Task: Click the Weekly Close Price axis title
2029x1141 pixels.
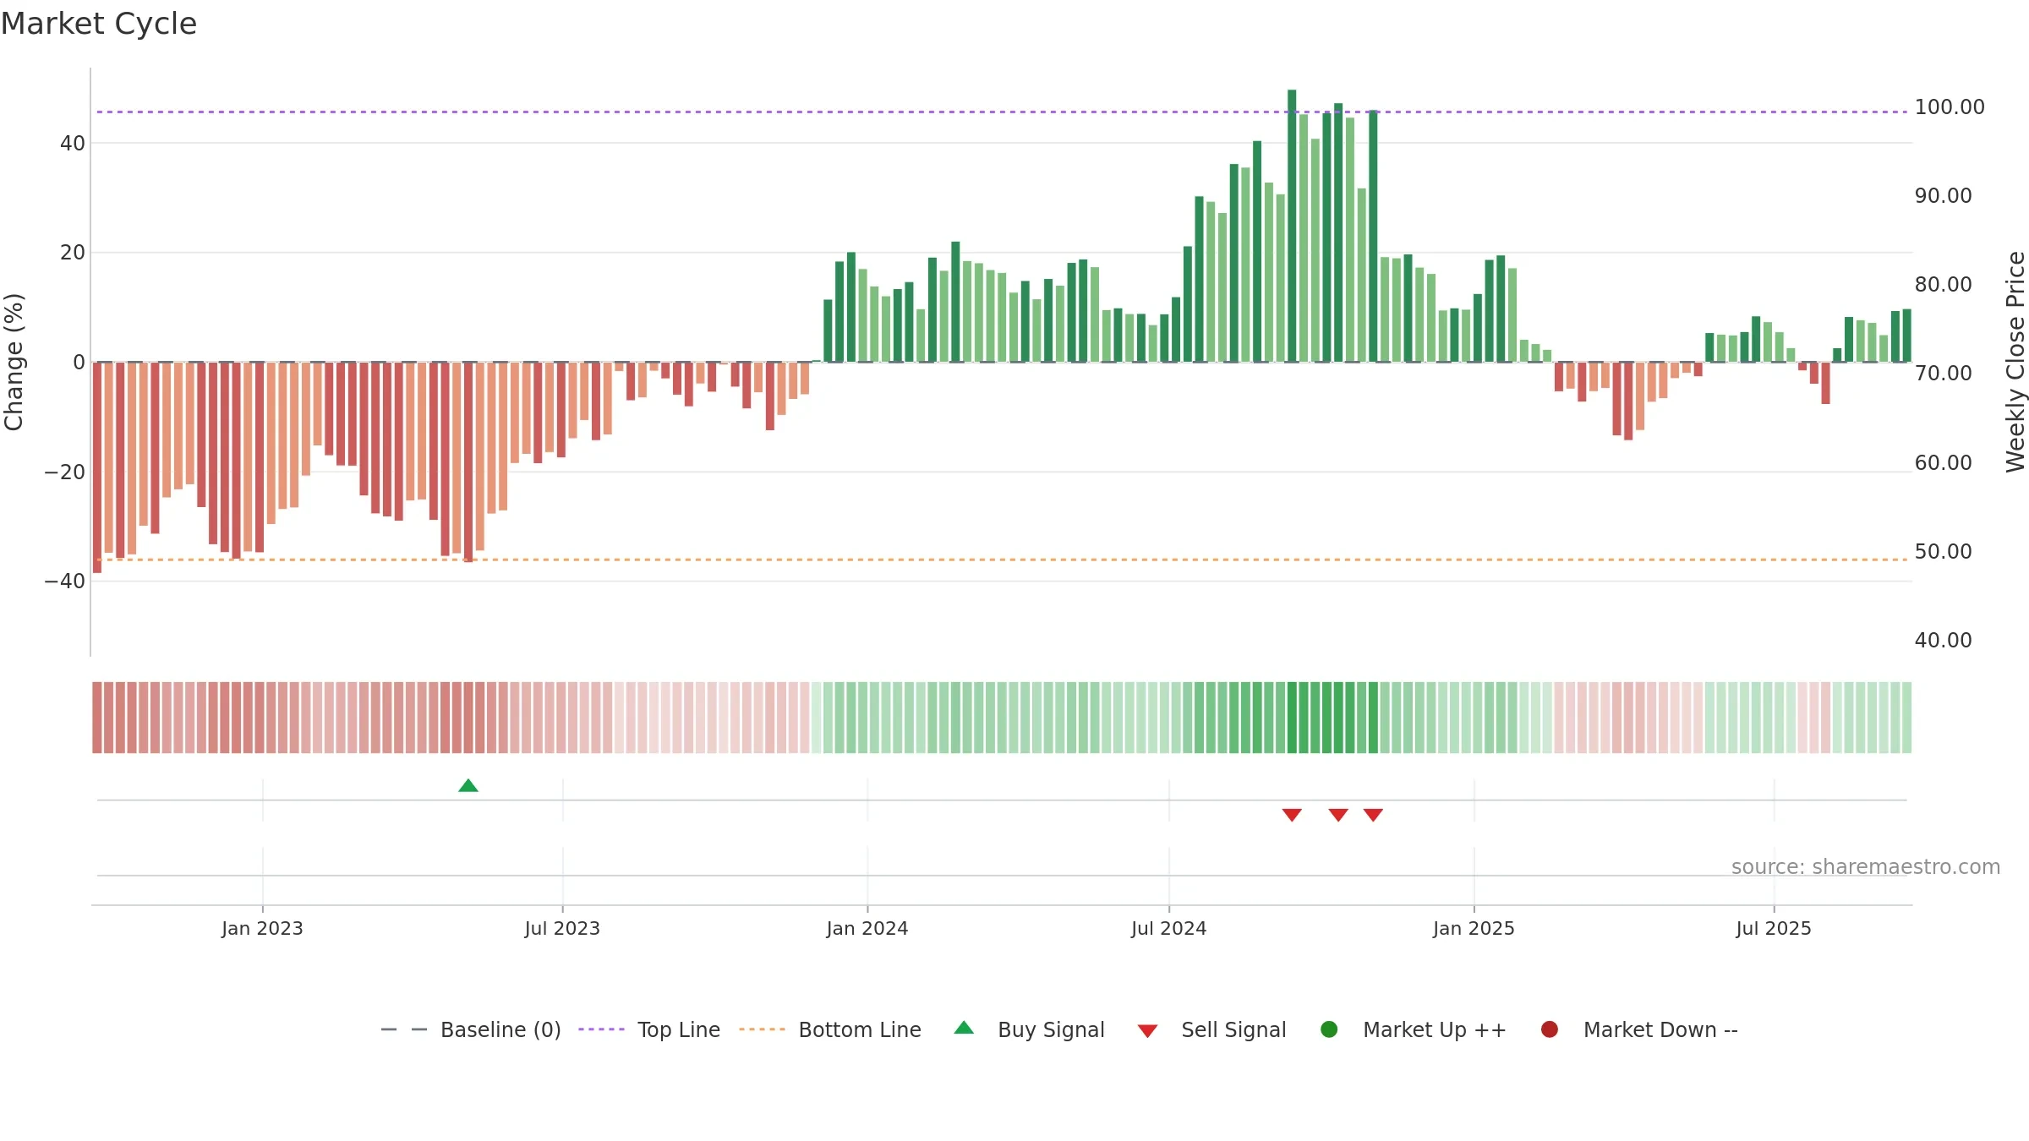Action: pyautogui.click(x=2015, y=362)
